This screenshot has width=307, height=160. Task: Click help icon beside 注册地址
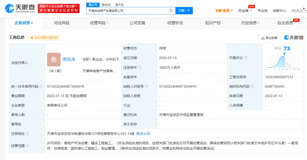click(28, 134)
